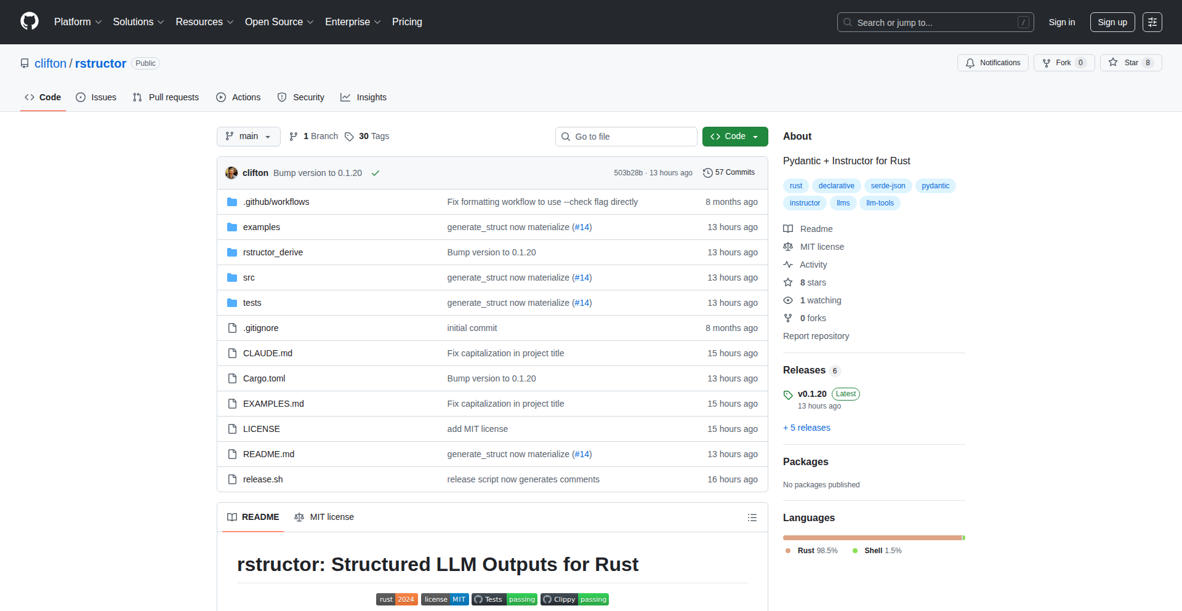1182x611 pixels.
Task: Toggle Notifications for this repository
Action: 992,62
